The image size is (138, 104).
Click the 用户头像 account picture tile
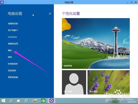[74, 82]
